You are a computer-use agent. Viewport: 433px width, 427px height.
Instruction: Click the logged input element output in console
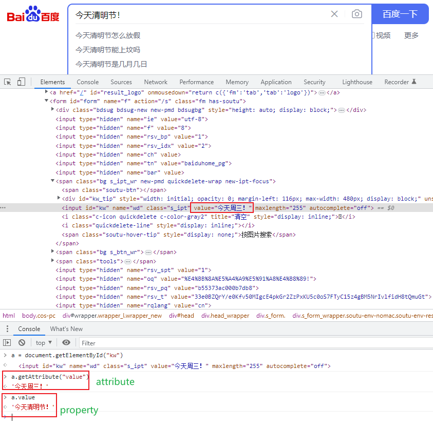[x=174, y=366]
